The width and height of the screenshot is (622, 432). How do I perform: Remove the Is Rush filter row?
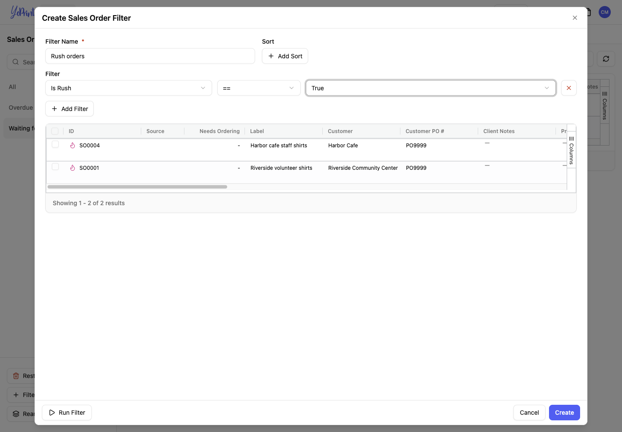pos(569,88)
